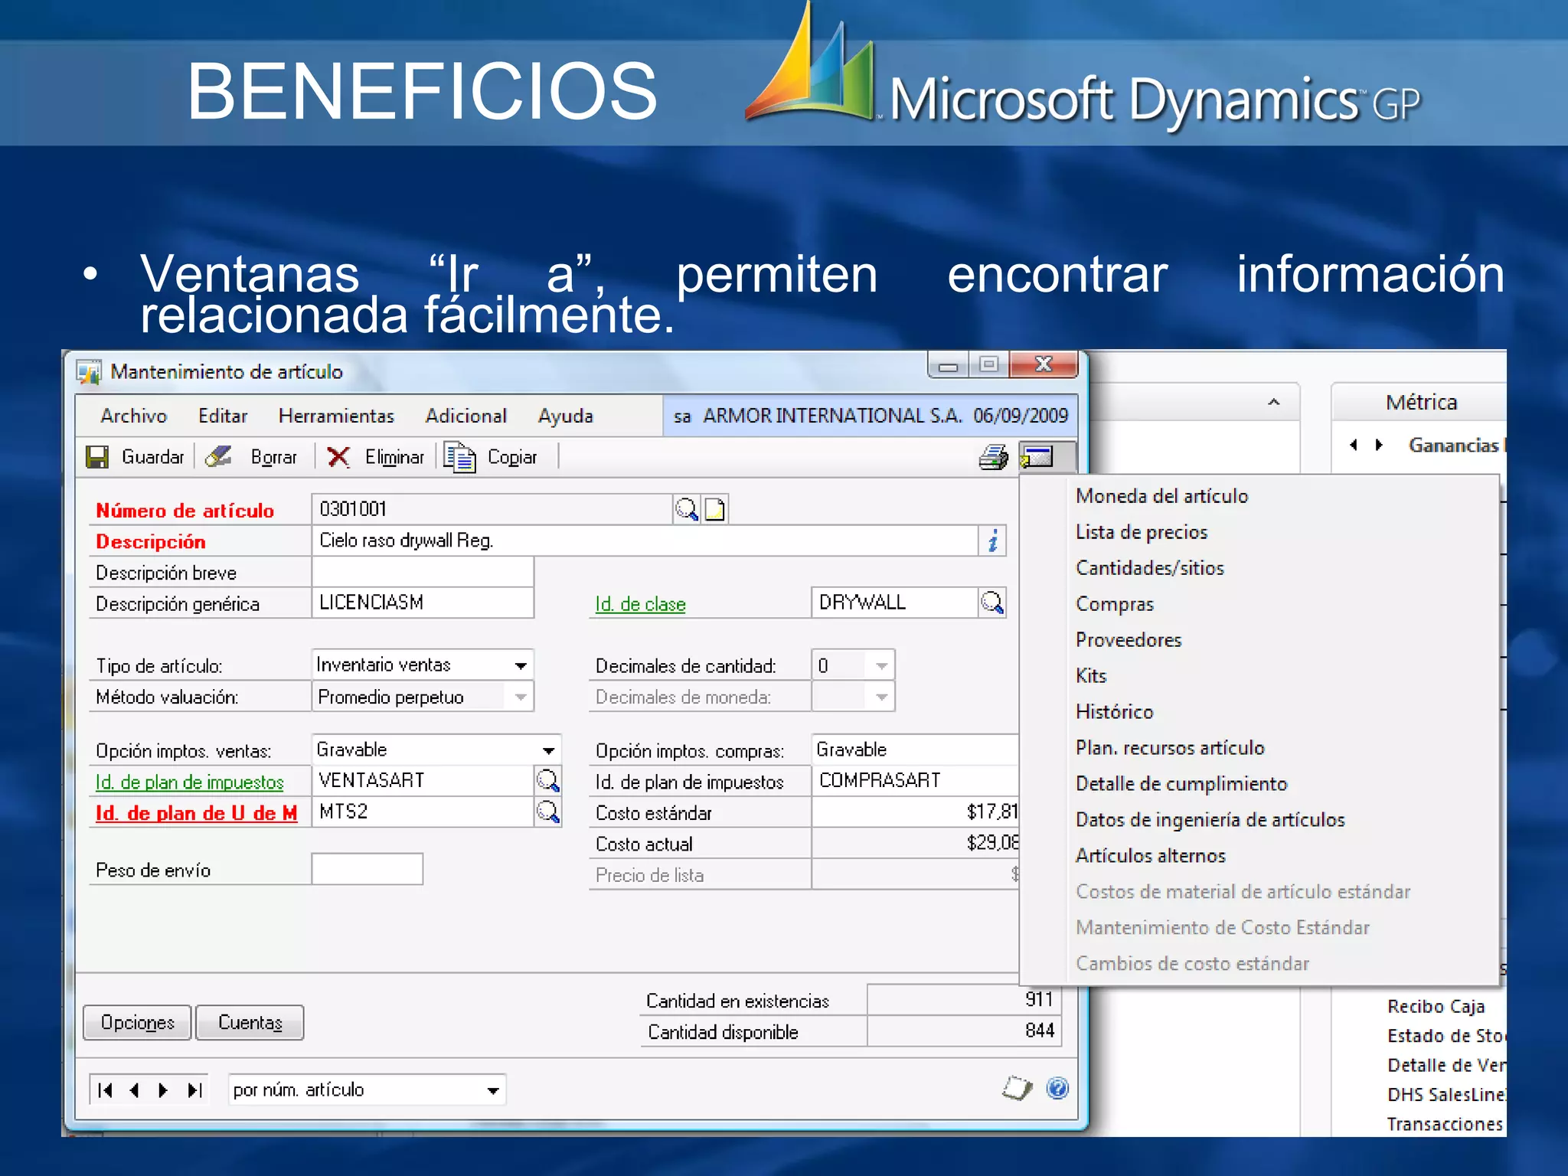Follow the Id. de clase link
The width and height of the screenshot is (1568, 1176).
(640, 604)
